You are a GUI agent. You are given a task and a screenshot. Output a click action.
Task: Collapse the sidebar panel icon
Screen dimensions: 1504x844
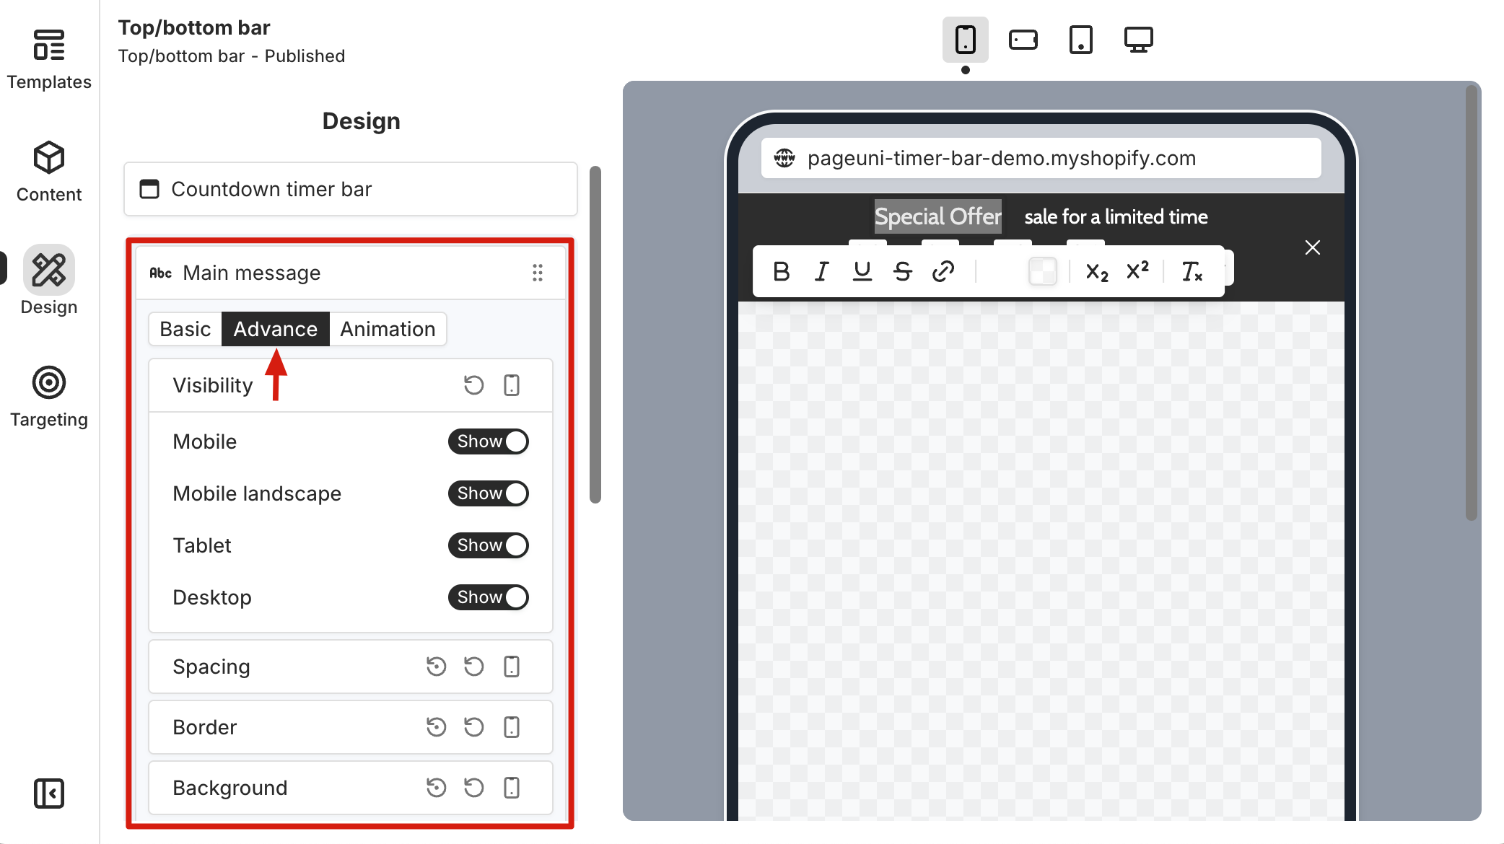tap(49, 794)
